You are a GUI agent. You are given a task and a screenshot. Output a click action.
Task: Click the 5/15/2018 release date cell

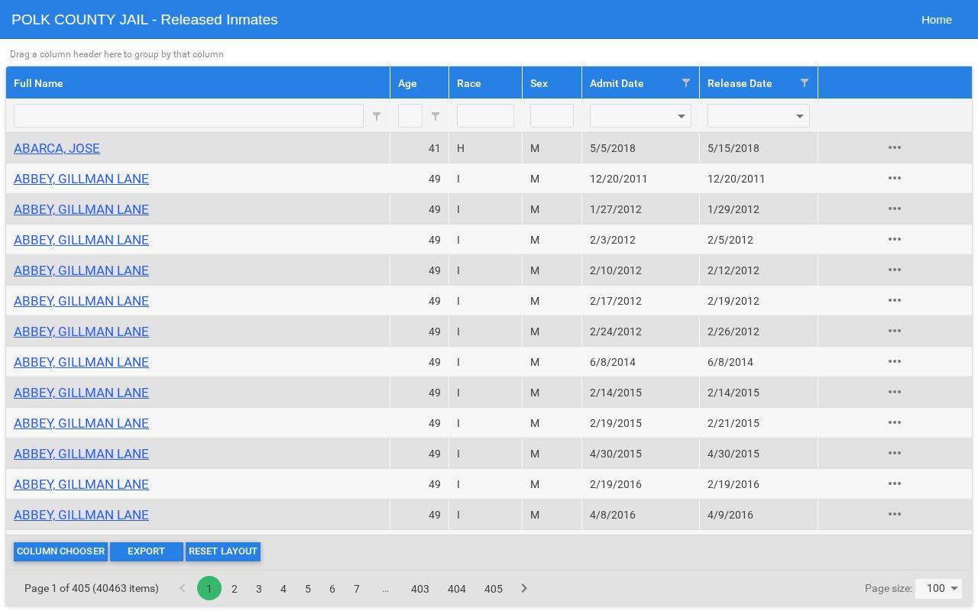pyautogui.click(x=759, y=148)
